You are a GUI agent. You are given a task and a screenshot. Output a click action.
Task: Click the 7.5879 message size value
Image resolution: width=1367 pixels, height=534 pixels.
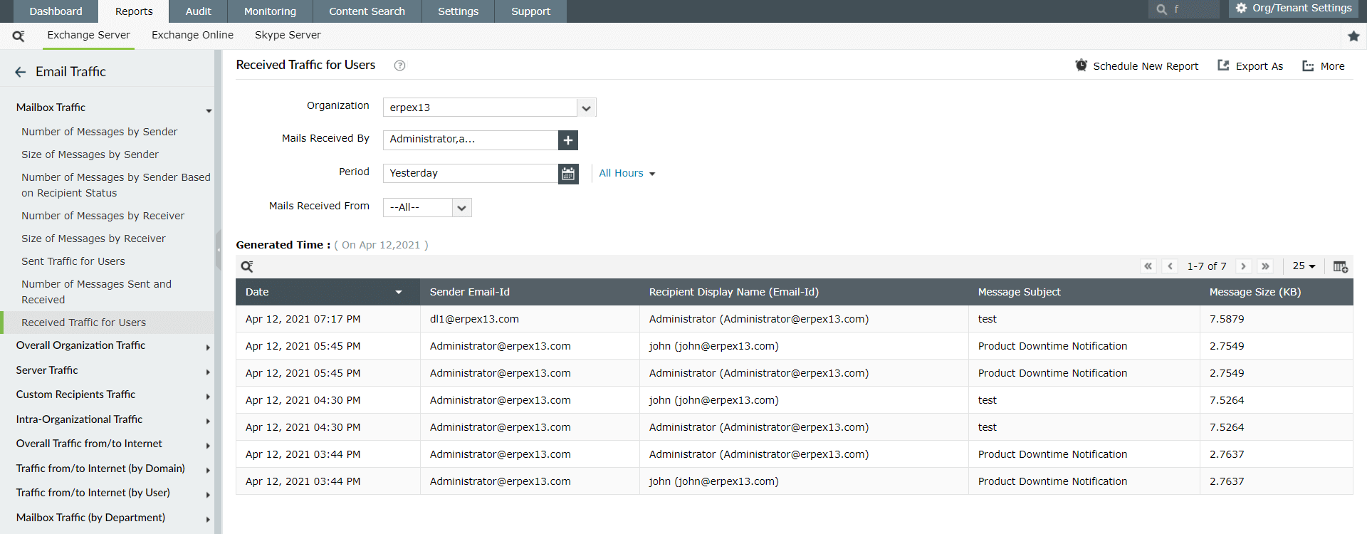coord(1227,319)
